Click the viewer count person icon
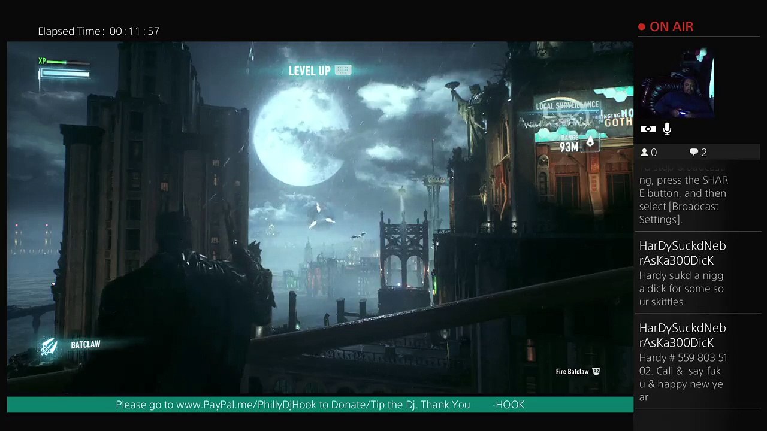 pos(645,153)
